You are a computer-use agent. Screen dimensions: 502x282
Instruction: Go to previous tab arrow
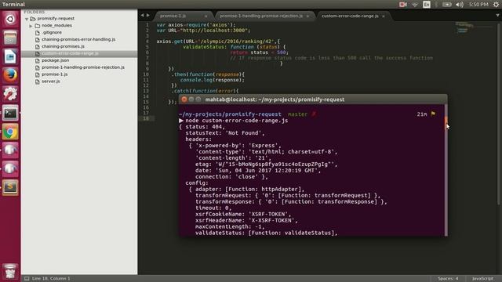click(142, 16)
